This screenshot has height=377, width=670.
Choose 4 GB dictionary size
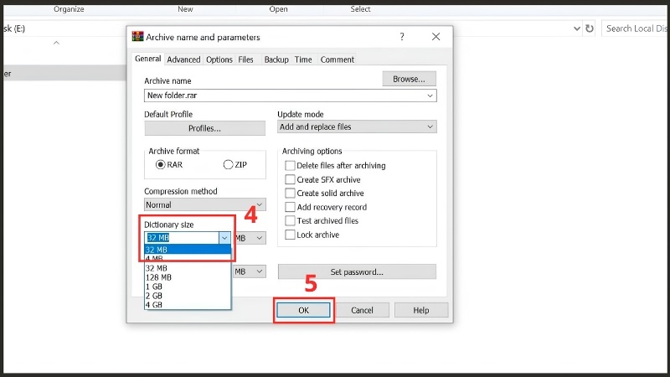click(x=188, y=305)
